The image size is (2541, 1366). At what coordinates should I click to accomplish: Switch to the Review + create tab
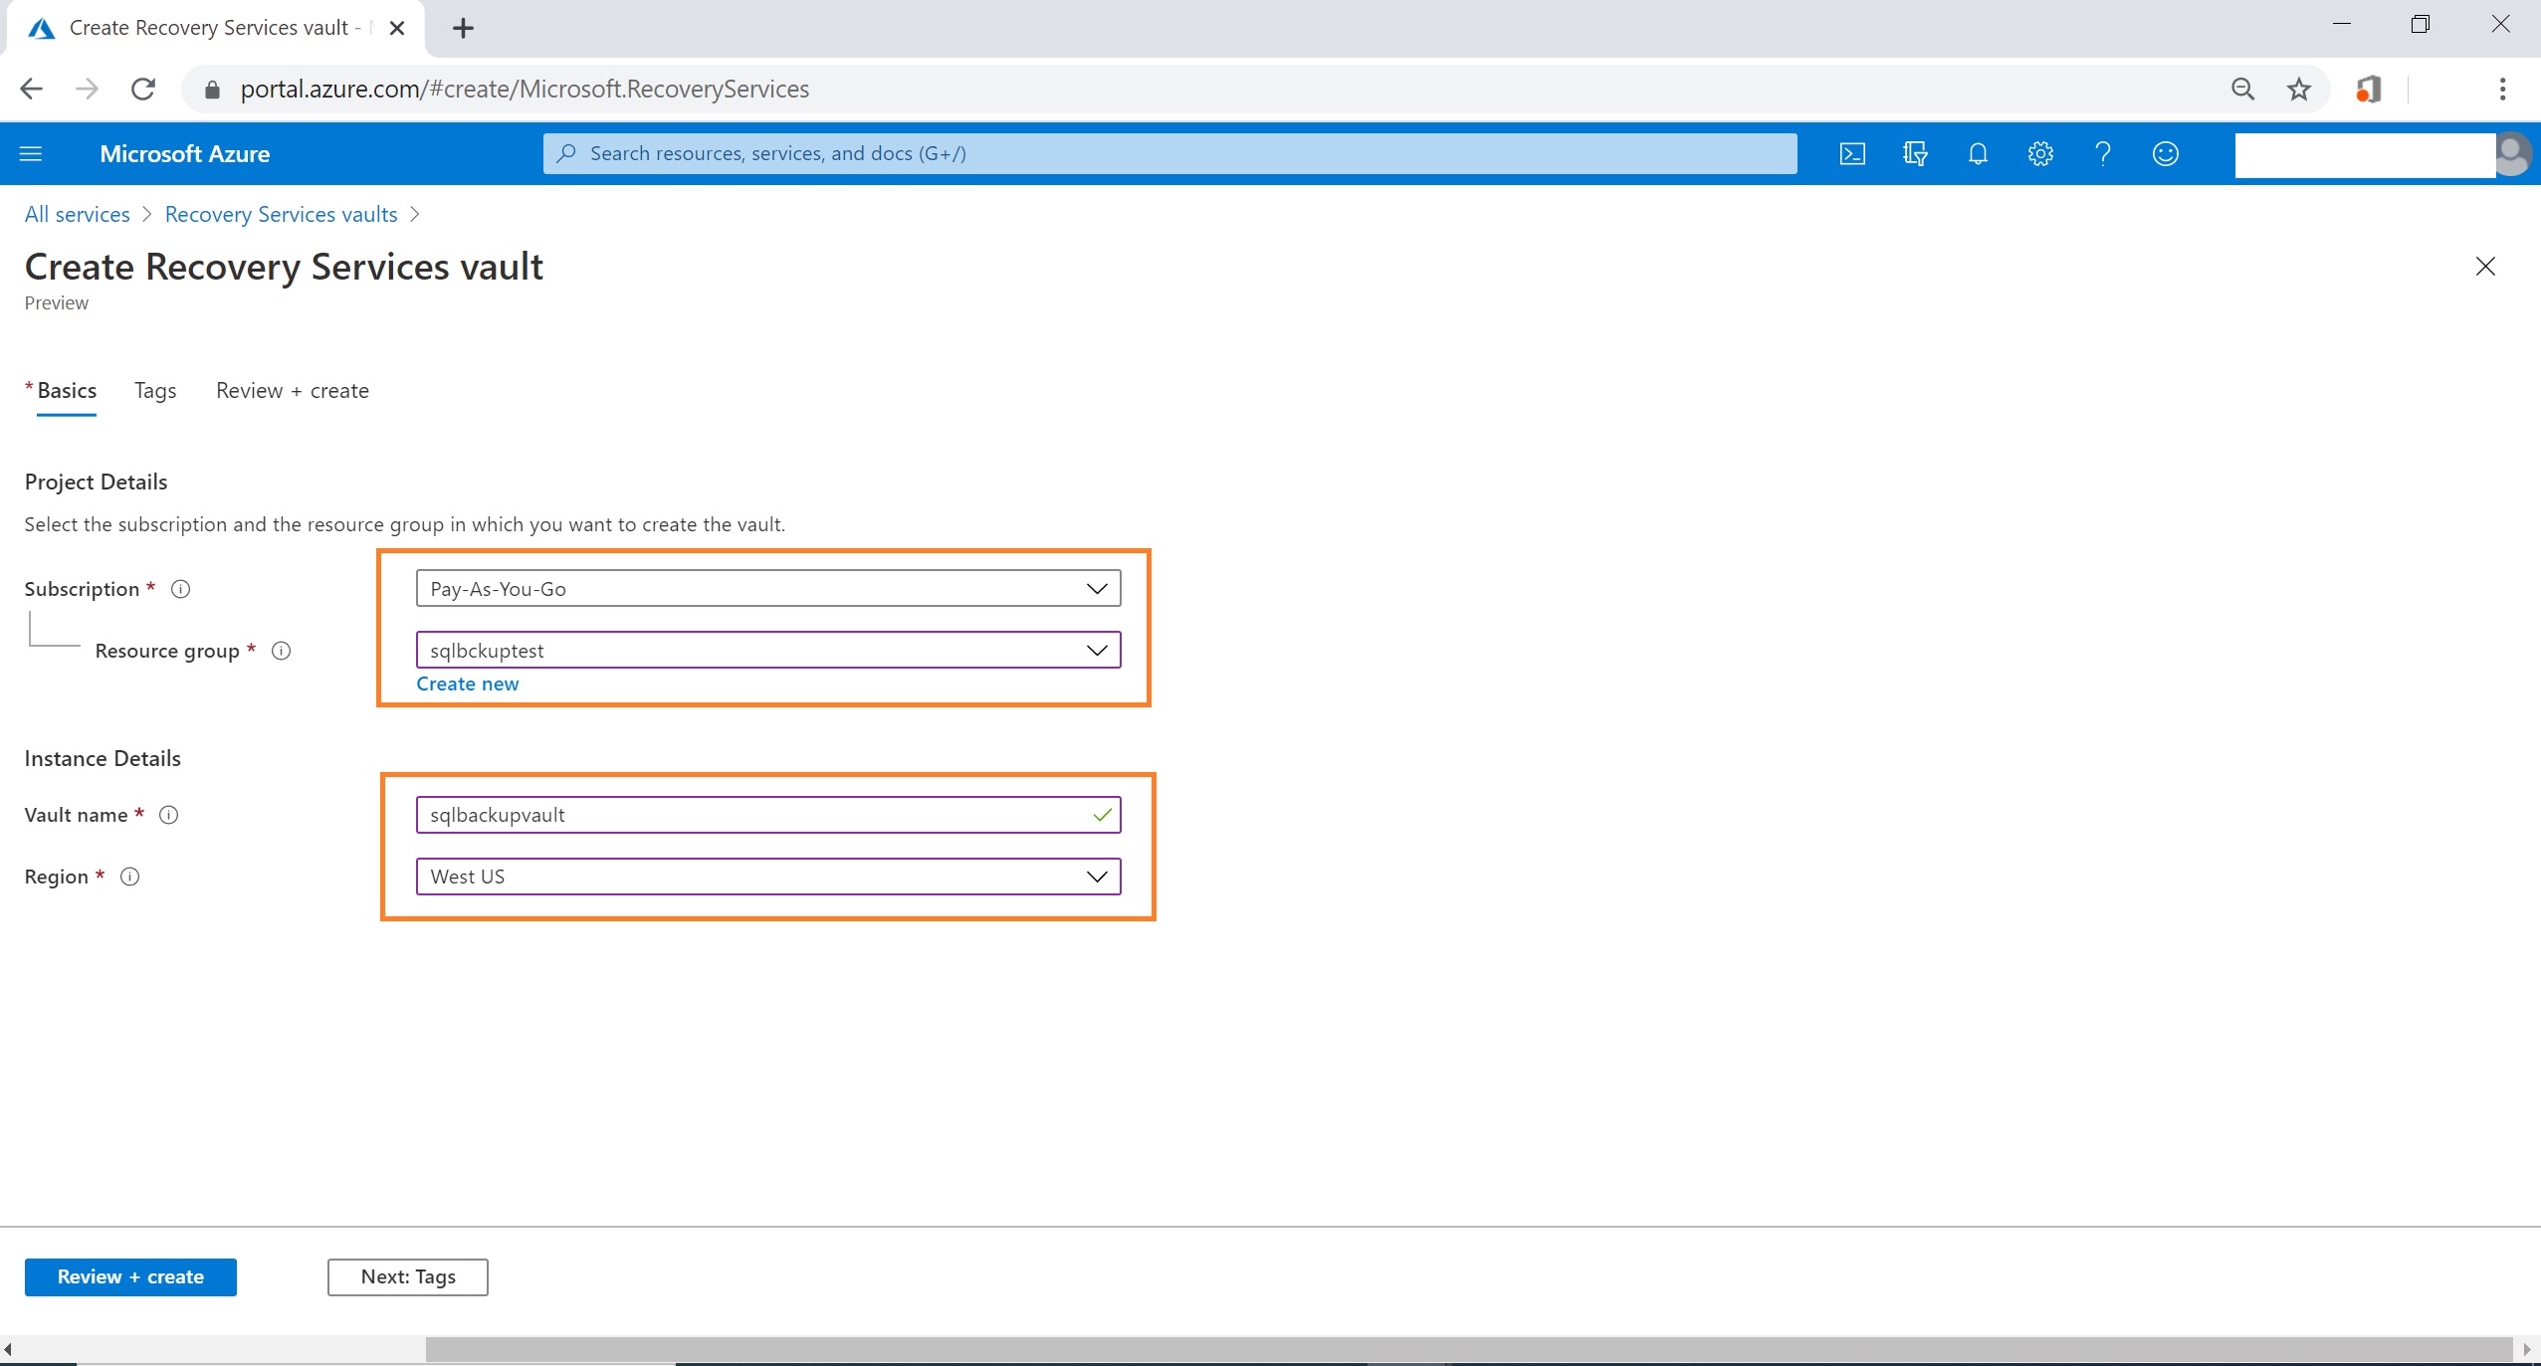pyautogui.click(x=292, y=390)
